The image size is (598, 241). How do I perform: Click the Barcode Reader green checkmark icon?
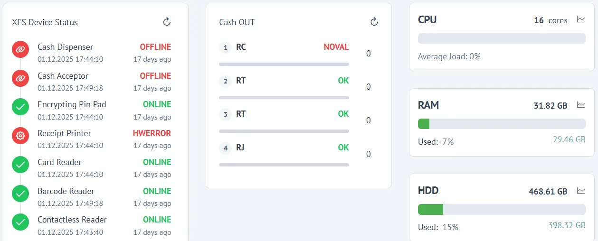click(20, 194)
